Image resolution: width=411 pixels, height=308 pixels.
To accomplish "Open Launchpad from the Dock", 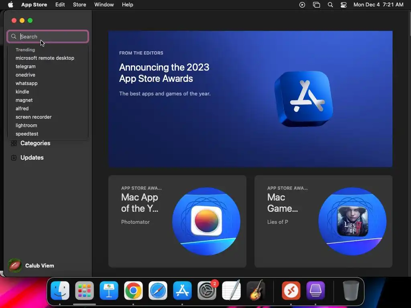I will pos(84,291).
